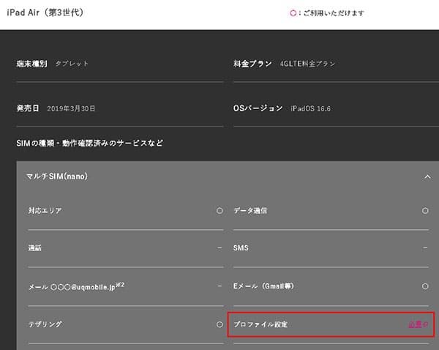Select the 発売日 label
The width and height of the screenshot is (439, 350).
click(28, 108)
